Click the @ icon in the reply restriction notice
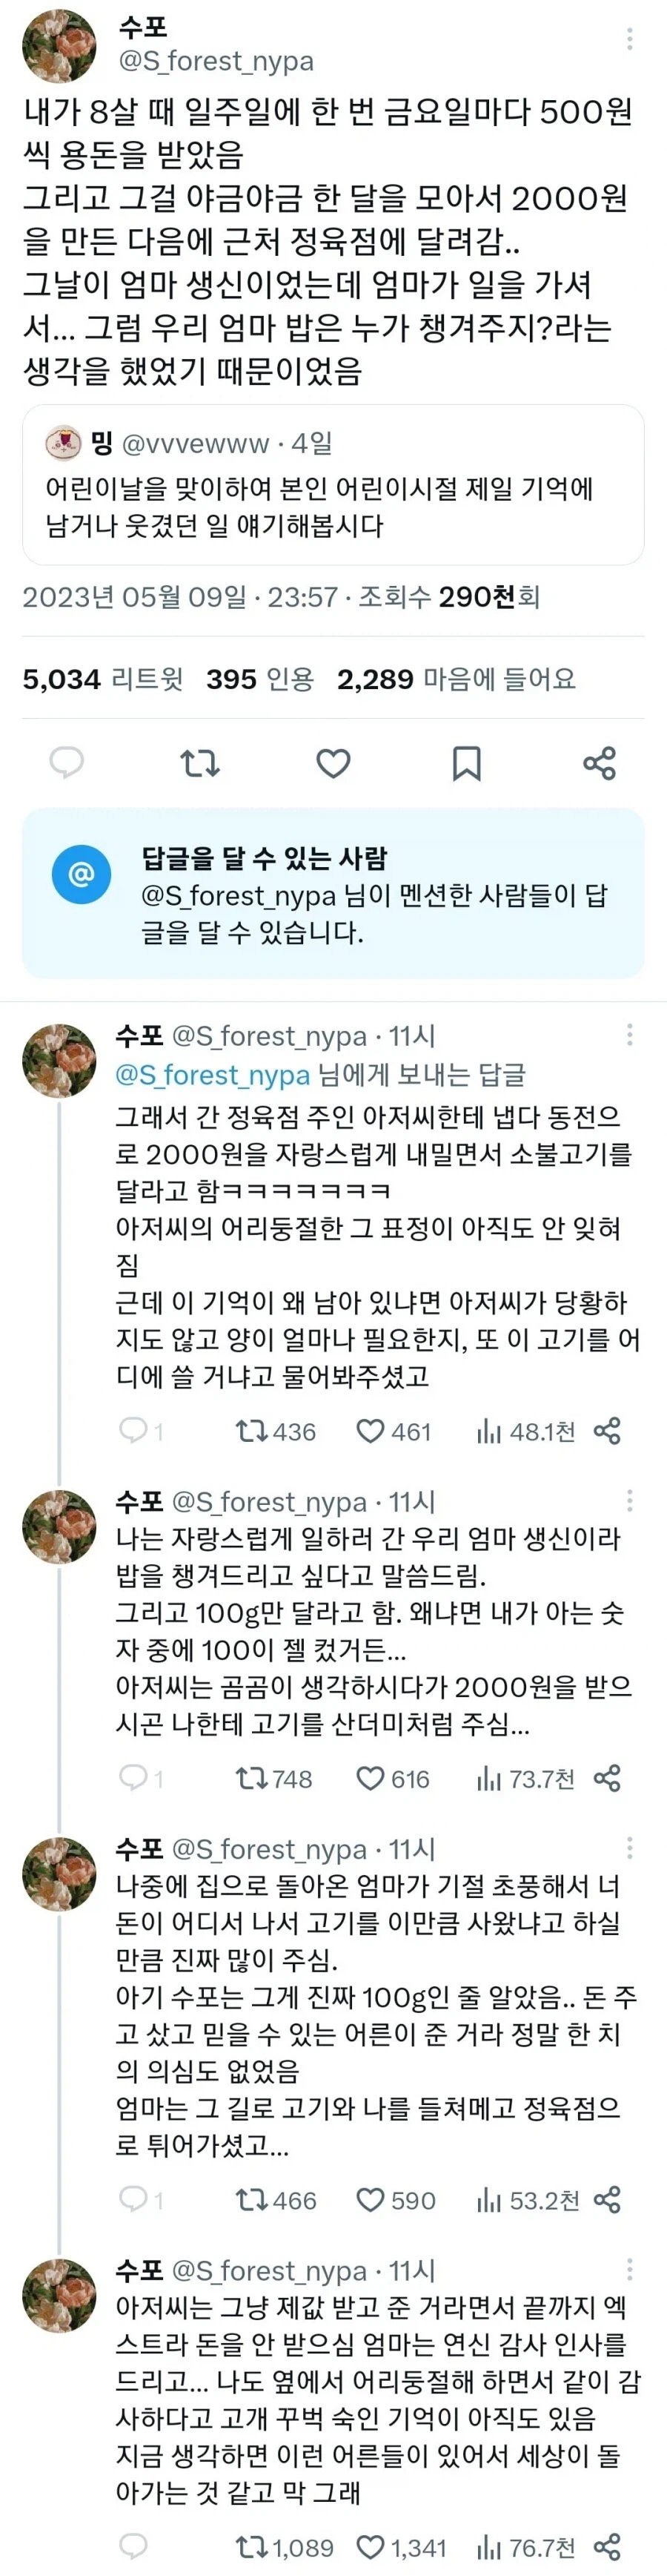Screen dimensions: 667x2576 [80, 873]
